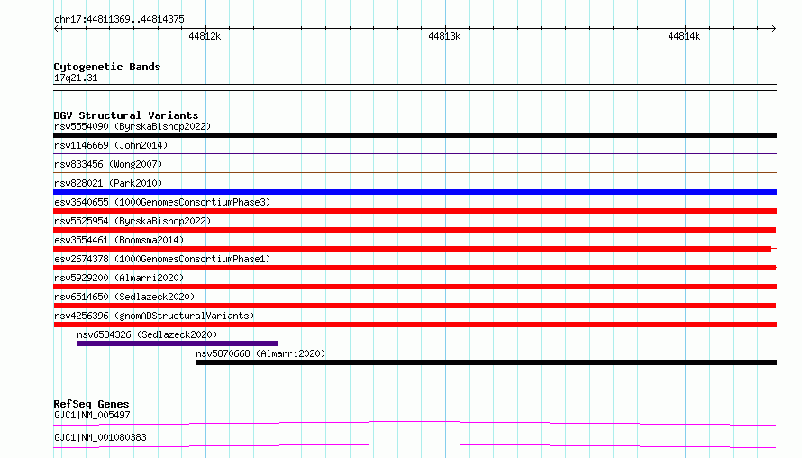802x458 pixels.
Task: Click nsv1146669 (John2014) label
Action: [111, 145]
